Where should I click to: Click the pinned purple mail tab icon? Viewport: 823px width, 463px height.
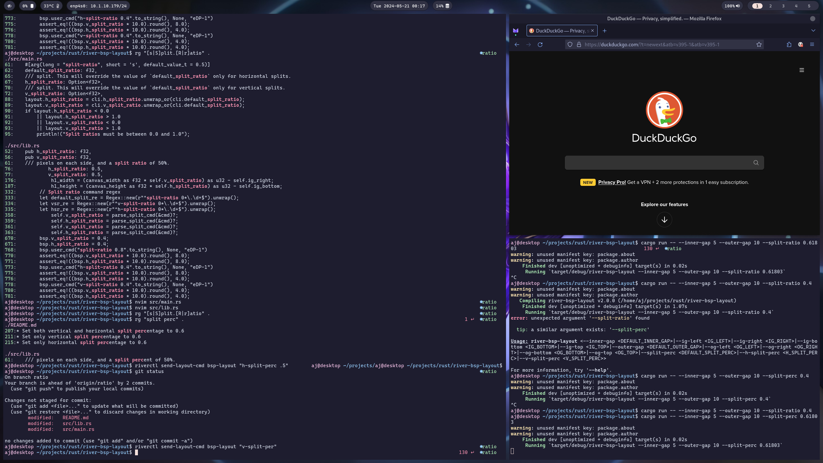[516, 31]
